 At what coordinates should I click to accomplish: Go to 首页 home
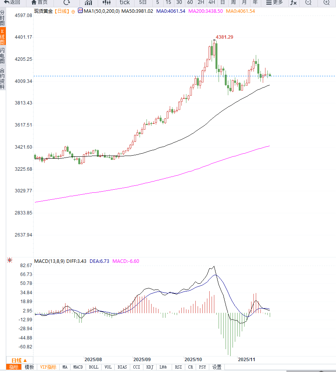40,2
